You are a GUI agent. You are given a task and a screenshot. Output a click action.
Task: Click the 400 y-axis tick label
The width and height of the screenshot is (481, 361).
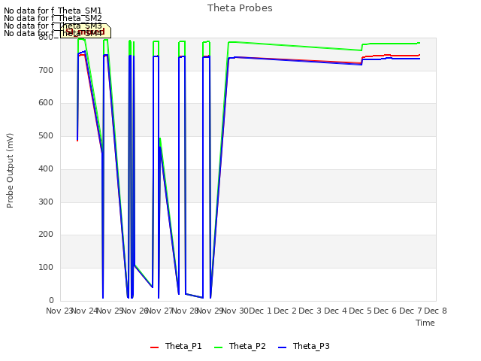coord(46,168)
